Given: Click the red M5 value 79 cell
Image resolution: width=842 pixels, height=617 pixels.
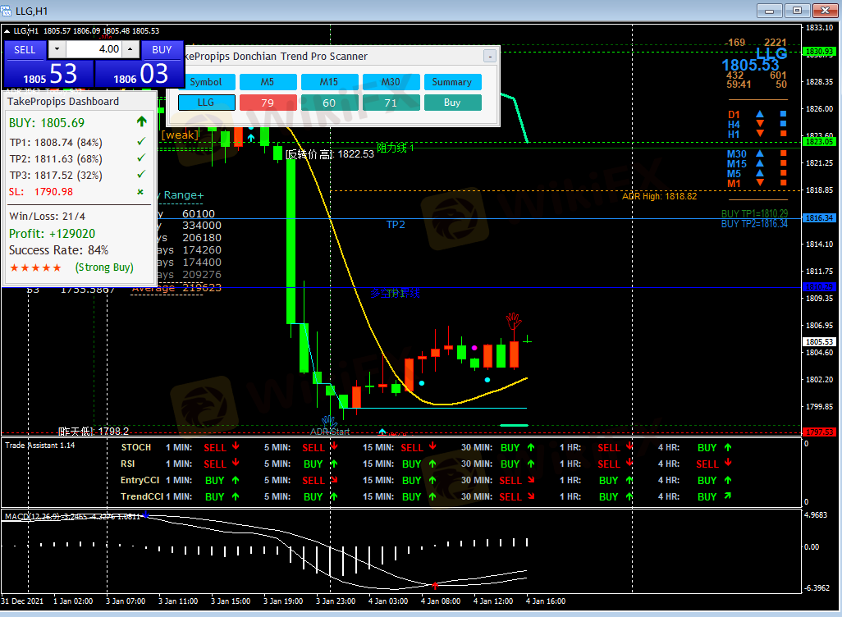Looking at the screenshot, I should click(x=268, y=103).
